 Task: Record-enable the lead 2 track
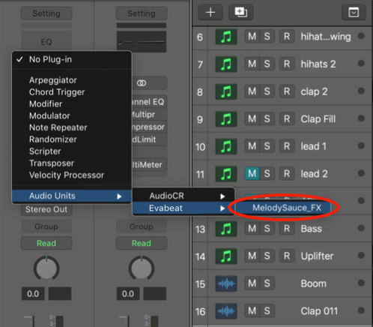[287, 173]
